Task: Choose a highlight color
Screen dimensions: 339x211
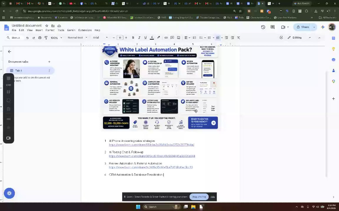Action: (159, 38)
